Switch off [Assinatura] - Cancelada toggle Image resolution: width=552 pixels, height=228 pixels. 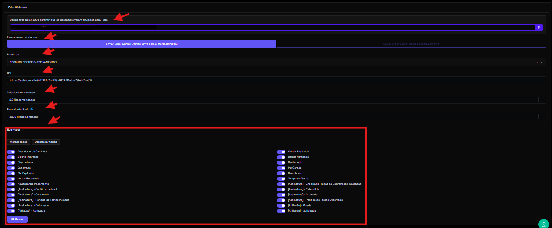11,195
